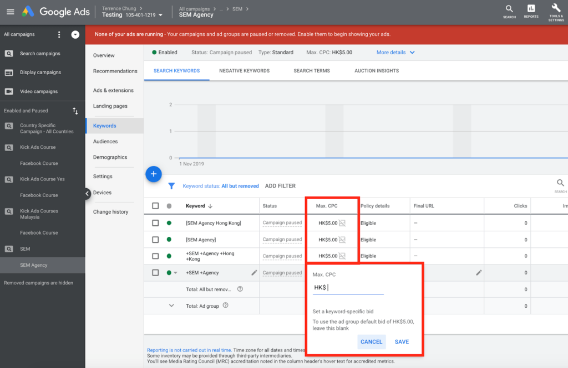Open the Testing account dropdown
Screen dimensions: 568x368
point(160,15)
